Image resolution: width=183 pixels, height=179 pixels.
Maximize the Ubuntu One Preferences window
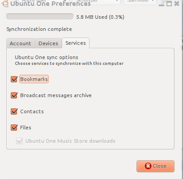point(169,4)
